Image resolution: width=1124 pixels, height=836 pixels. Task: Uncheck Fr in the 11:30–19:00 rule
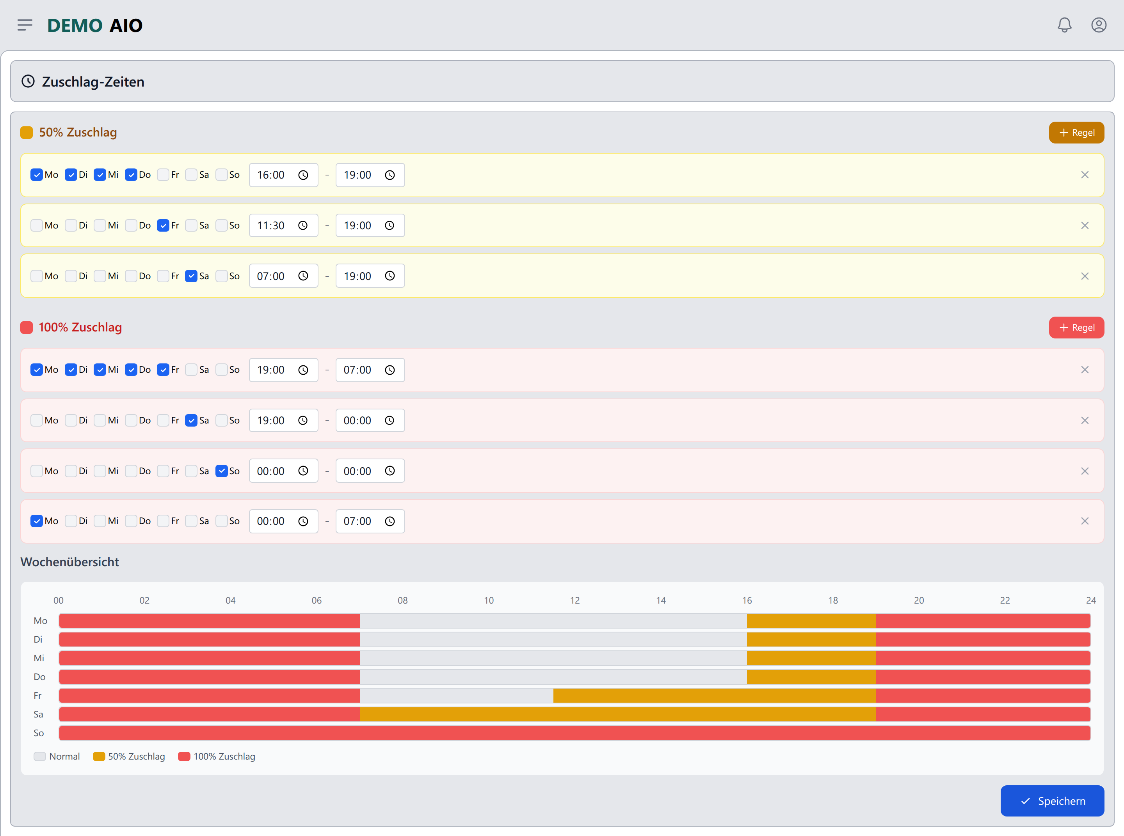pyautogui.click(x=163, y=226)
